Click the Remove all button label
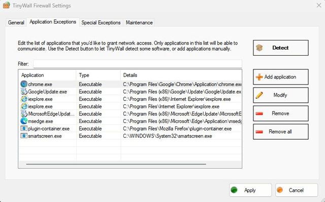Image resolution: width=325 pixels, height=202 pixels. click(280, 132)
